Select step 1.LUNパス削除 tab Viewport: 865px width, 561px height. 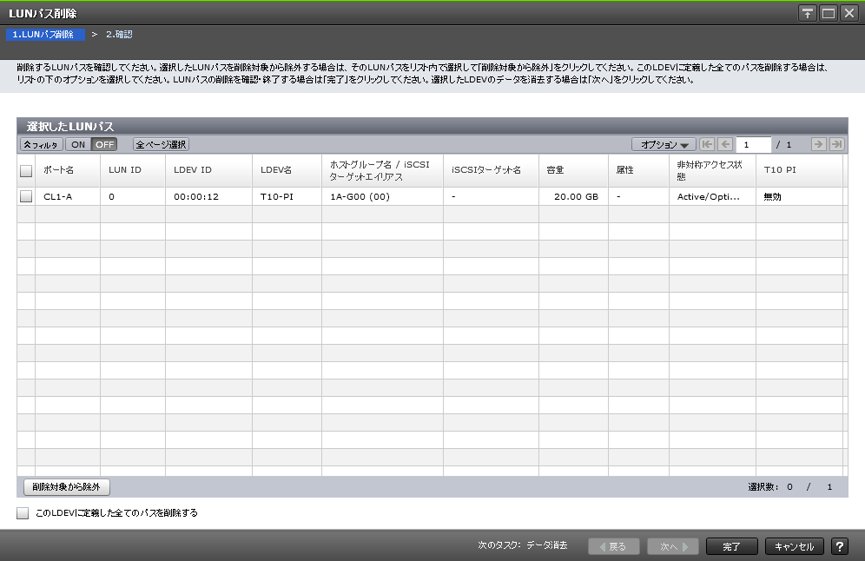[45, 34]
